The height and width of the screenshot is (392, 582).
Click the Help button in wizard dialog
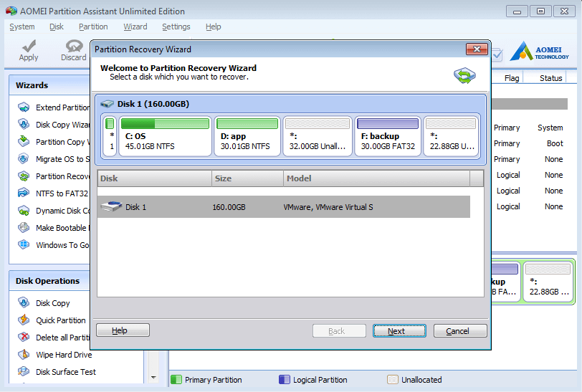(123, 330)
